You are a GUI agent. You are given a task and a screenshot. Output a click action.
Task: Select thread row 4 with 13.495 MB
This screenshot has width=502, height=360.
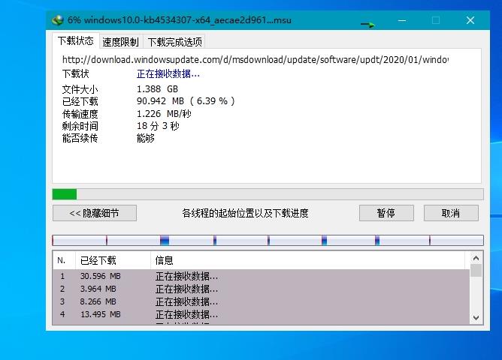[262, 314]
